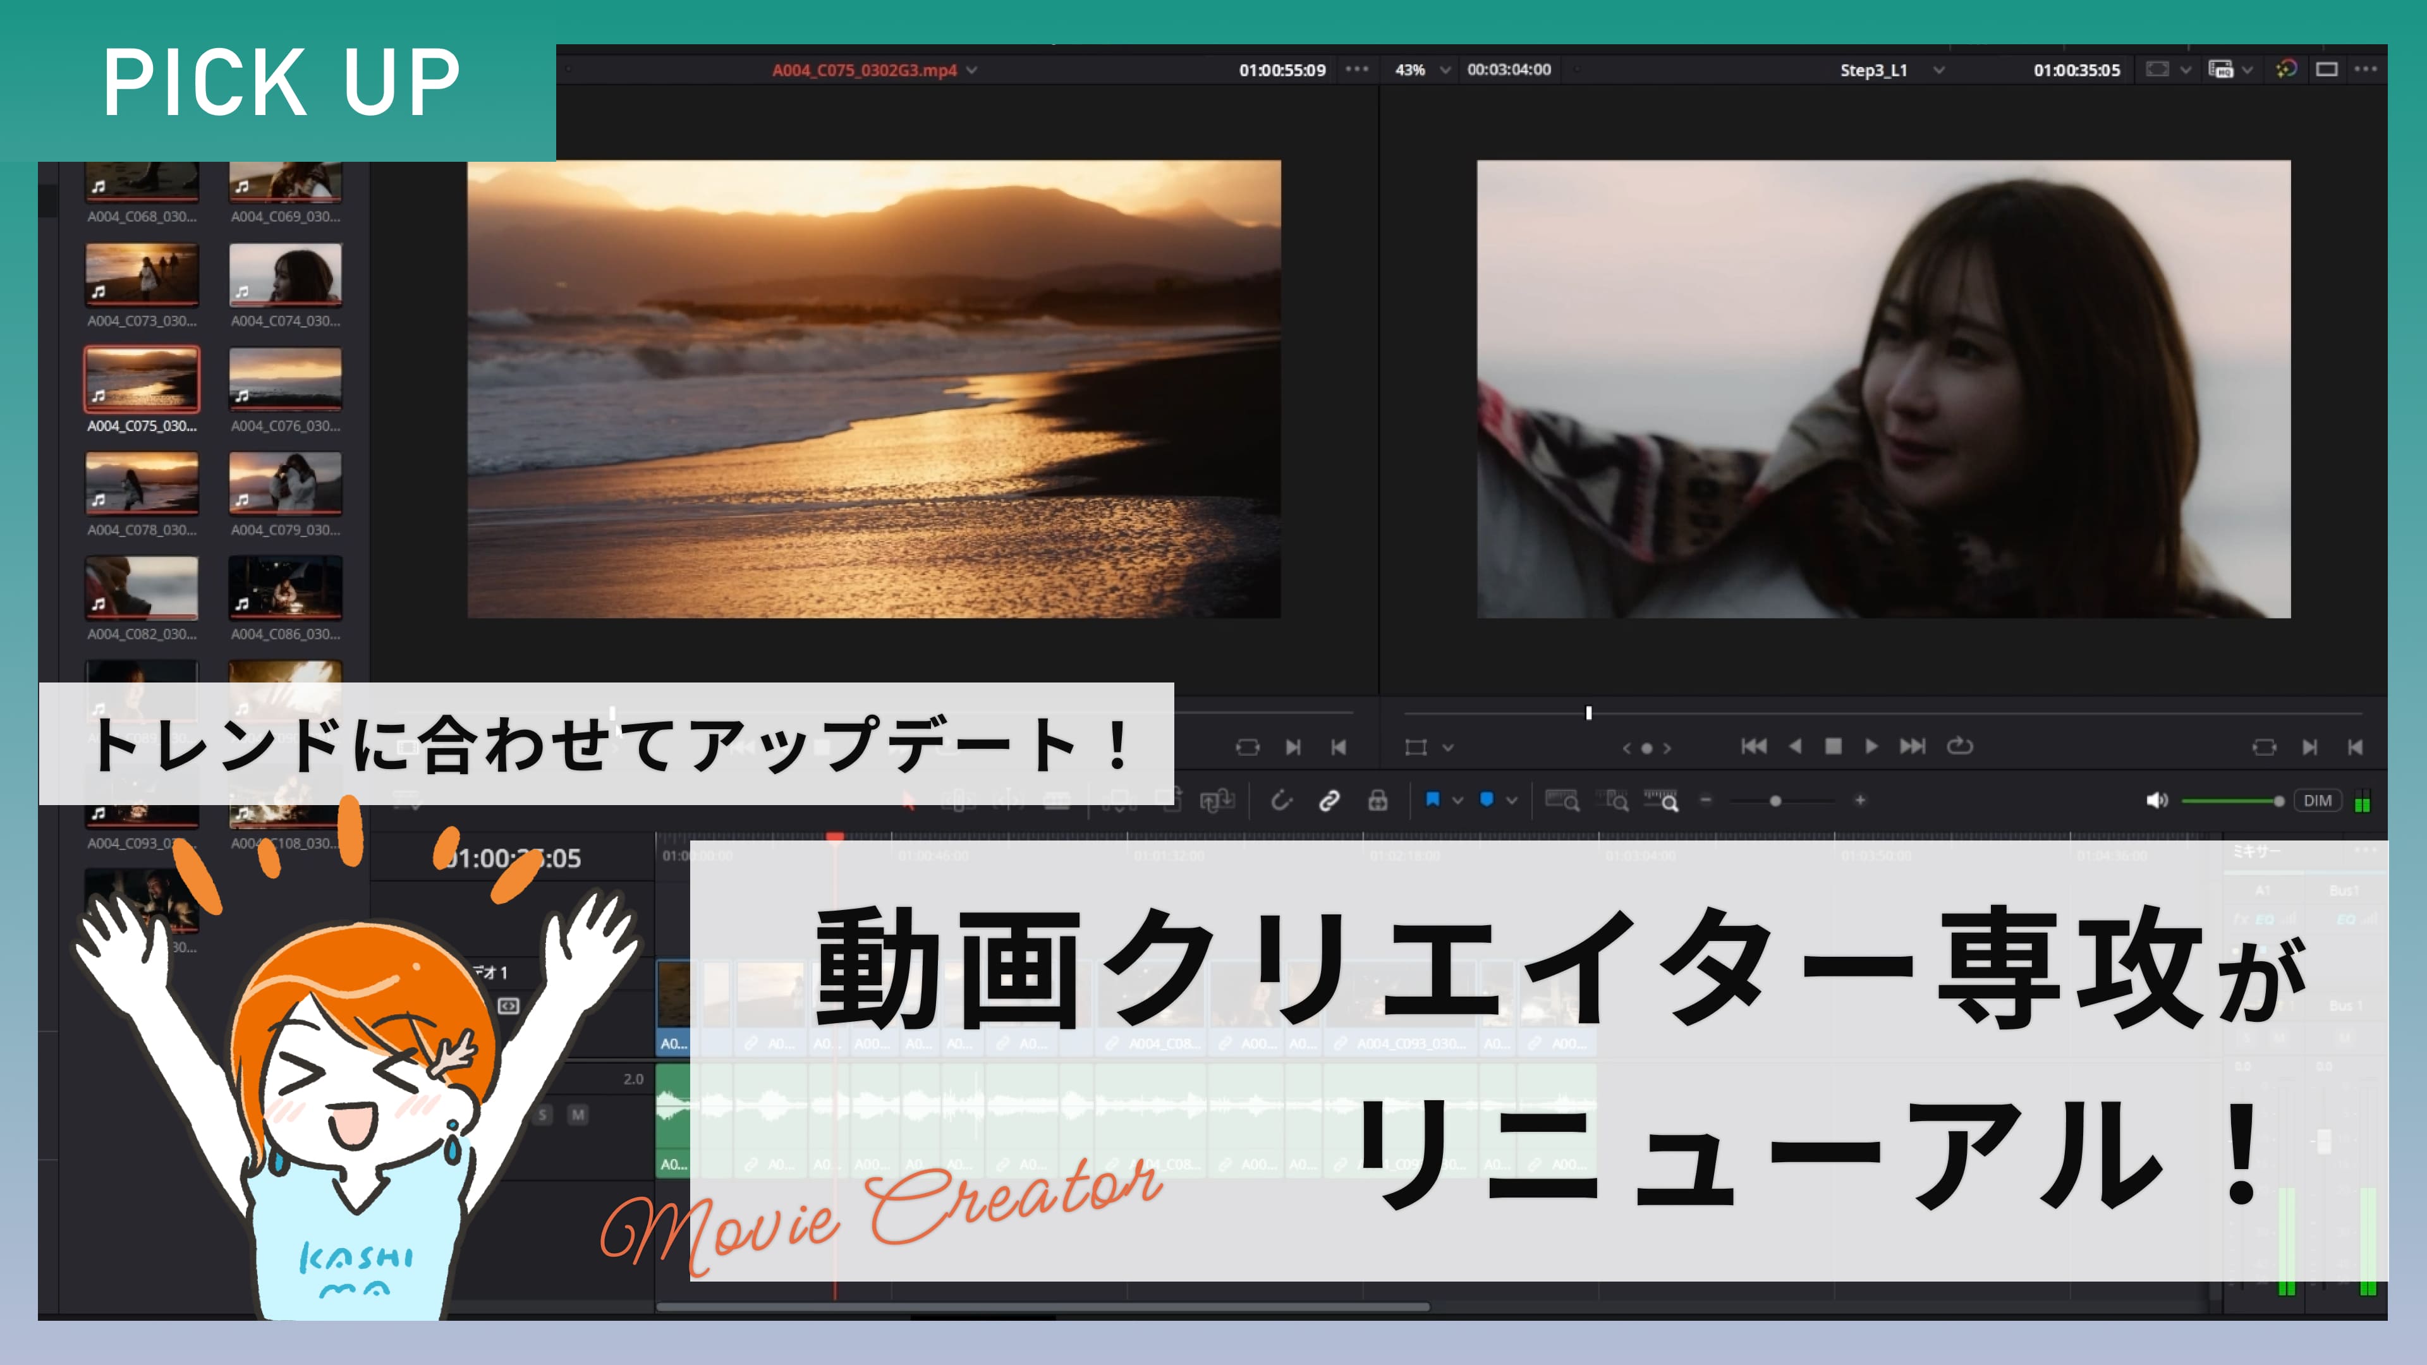Click the monitor volume slider handle
Screen dimensions: 2427x1365
tap(2279, 802)
